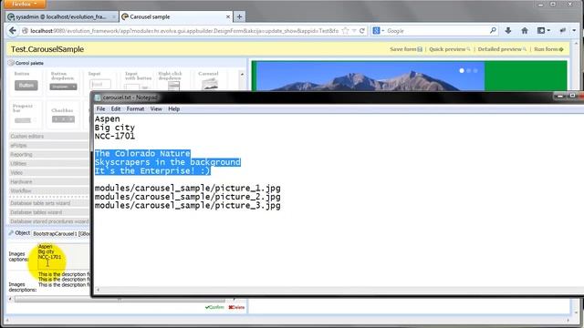Click the Firefox back arrow button
This screenshot has height=328, width=584.
pos(12,31)
